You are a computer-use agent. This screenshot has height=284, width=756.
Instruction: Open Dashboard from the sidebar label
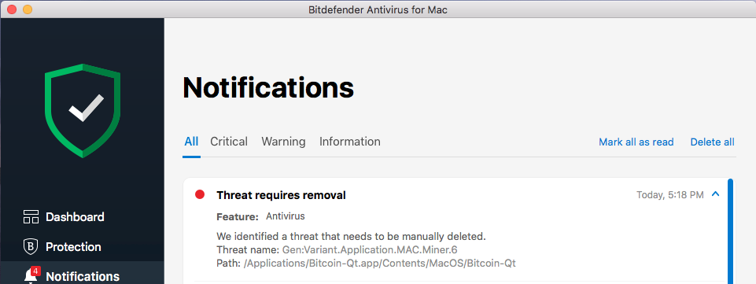[75, 217]
